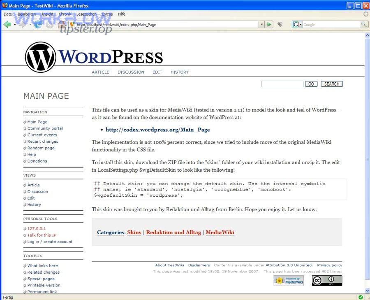Open the Datei menu
Viewport: 370px width, 300px height.
(8, 14)
